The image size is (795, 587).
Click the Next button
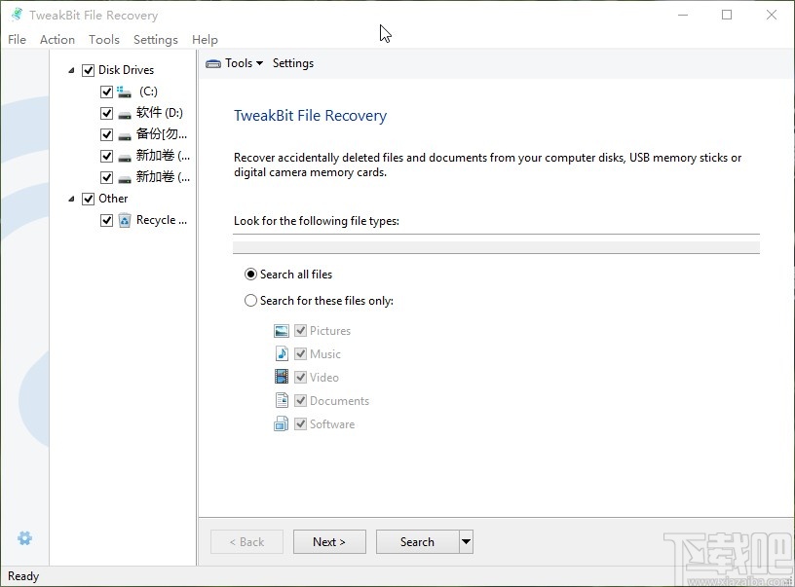click(x=329, y=542)
